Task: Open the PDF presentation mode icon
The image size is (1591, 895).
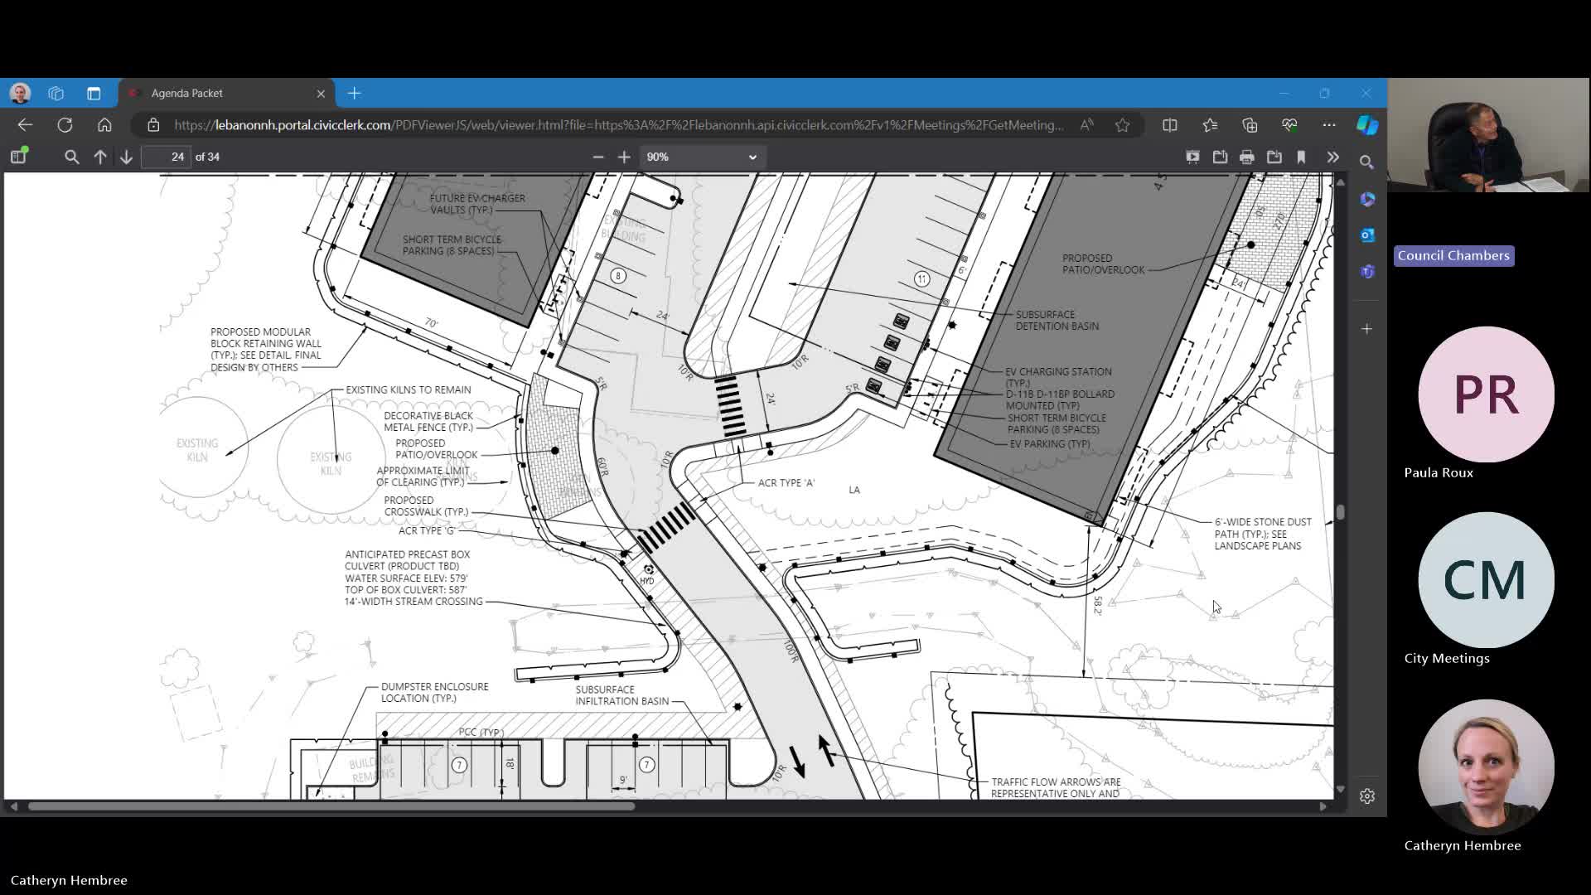Action: pyautogui.click(x=1193, y=157)
